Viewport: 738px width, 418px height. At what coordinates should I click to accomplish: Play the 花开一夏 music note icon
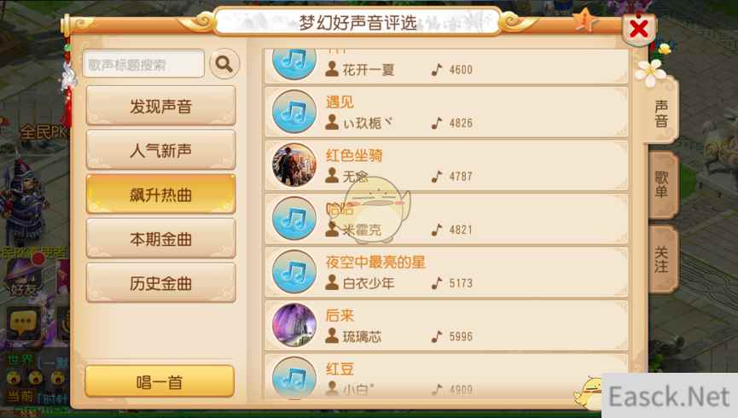click(294, 63)
